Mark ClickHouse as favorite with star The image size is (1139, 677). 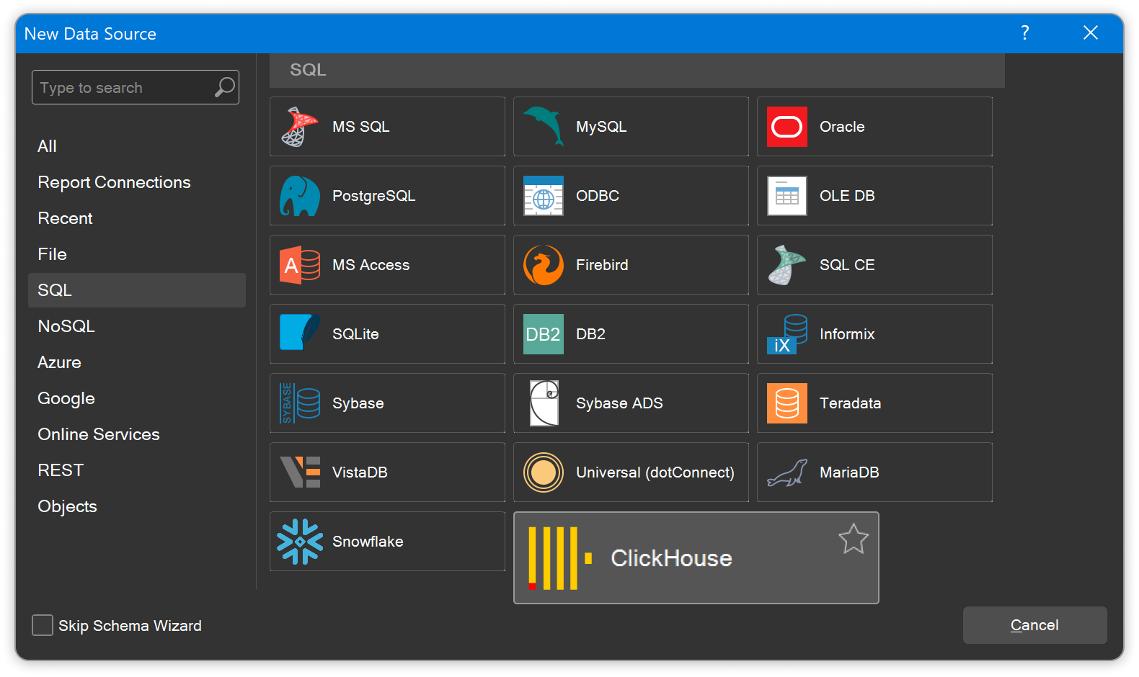853,539
